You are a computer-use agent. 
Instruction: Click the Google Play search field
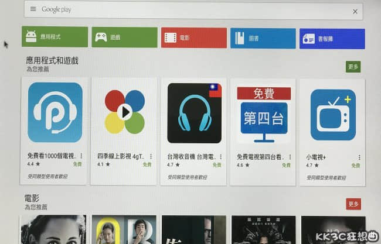[x=193, y=10]
